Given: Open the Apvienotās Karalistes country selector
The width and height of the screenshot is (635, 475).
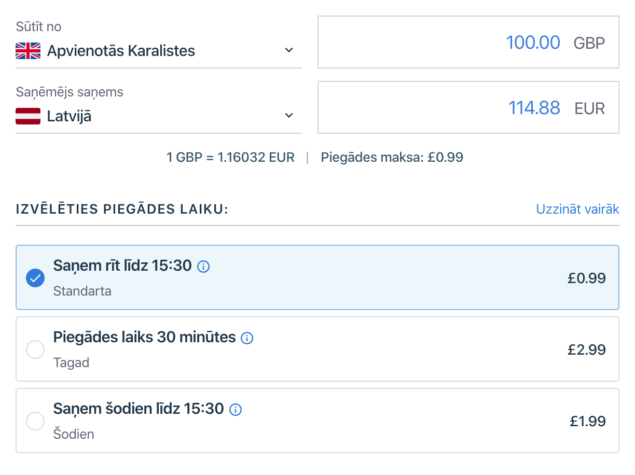Looking at the screenshot, I should click(x=121, y=51).
